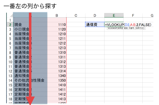Click cell with value 1312
The width and height of the screenshot is (159, 105).
click(x=57, y=62)
